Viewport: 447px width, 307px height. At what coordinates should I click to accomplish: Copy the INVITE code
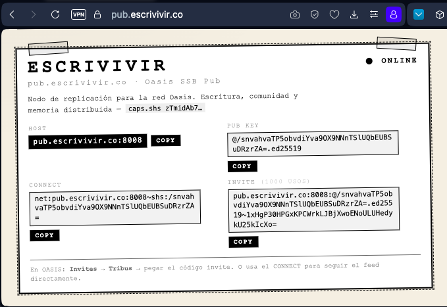tap(244, 242)
